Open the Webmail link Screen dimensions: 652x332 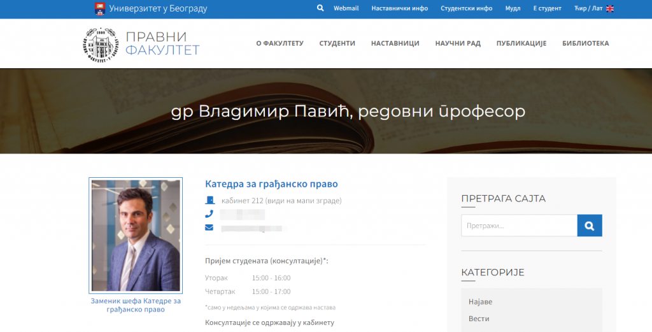[346, 9]
